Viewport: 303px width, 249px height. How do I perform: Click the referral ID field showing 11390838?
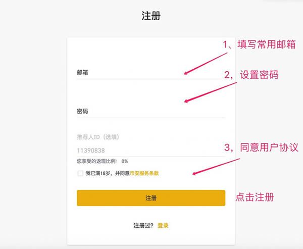[151, 151]
